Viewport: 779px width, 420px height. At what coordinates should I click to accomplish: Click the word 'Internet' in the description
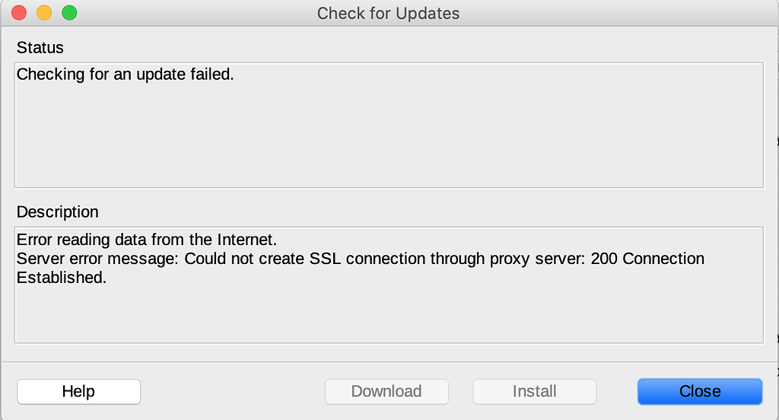tap(244, 240)
